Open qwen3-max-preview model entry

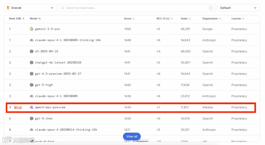click(x=50, y=107)
